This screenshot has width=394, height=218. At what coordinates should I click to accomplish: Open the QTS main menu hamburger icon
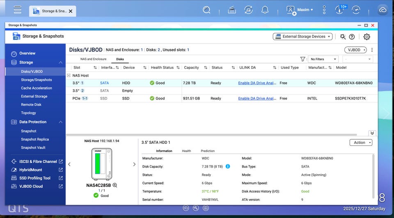point(17,9)
